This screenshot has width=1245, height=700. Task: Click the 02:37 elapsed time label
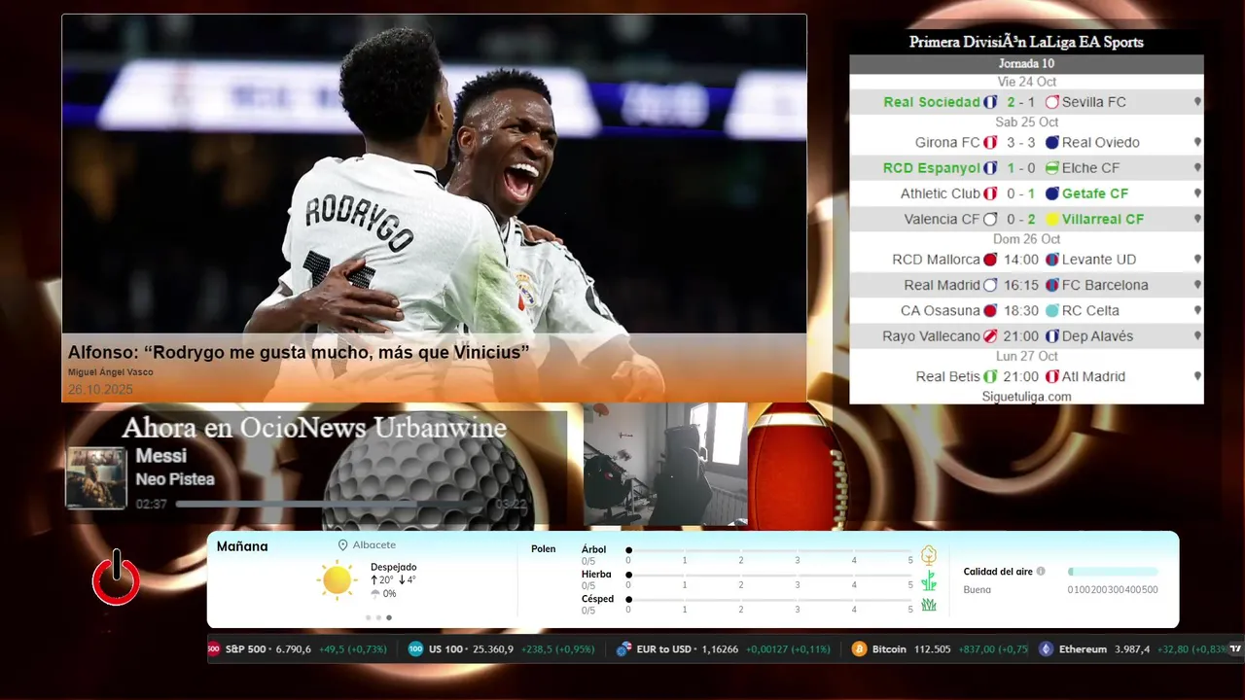tap(152, 505)
